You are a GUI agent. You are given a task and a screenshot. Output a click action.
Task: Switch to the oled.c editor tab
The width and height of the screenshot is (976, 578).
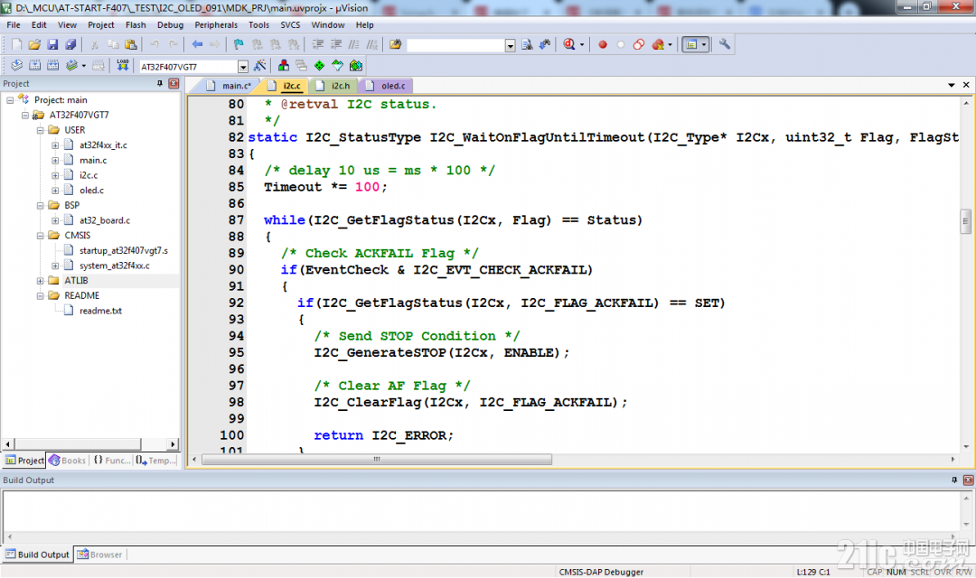pyautogui.click(x=386, y=86)
